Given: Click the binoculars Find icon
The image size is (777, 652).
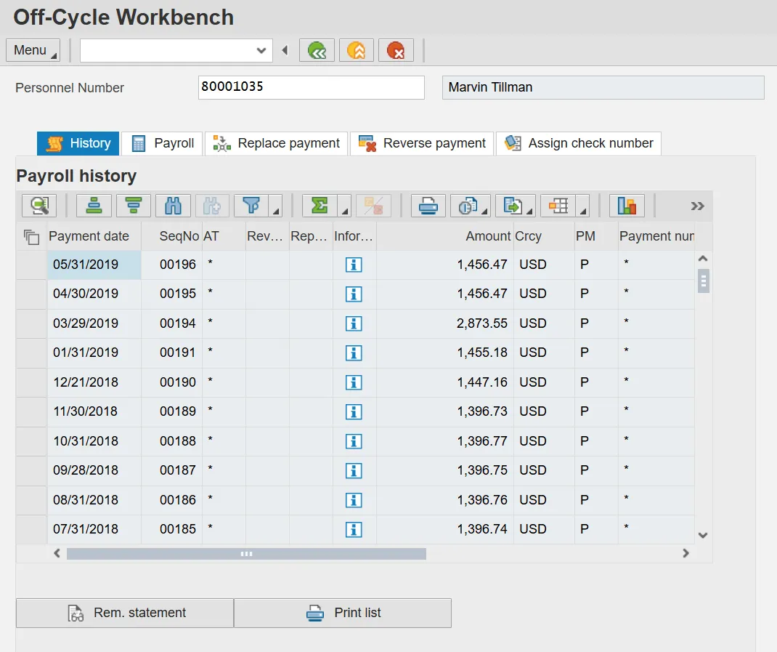Looking at the screenshot, I should pos(173,206).
